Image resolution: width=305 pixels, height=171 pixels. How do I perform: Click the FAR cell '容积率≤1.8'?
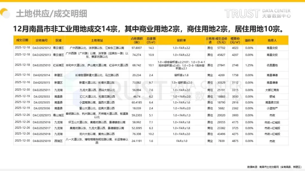(x=181, y=75)
